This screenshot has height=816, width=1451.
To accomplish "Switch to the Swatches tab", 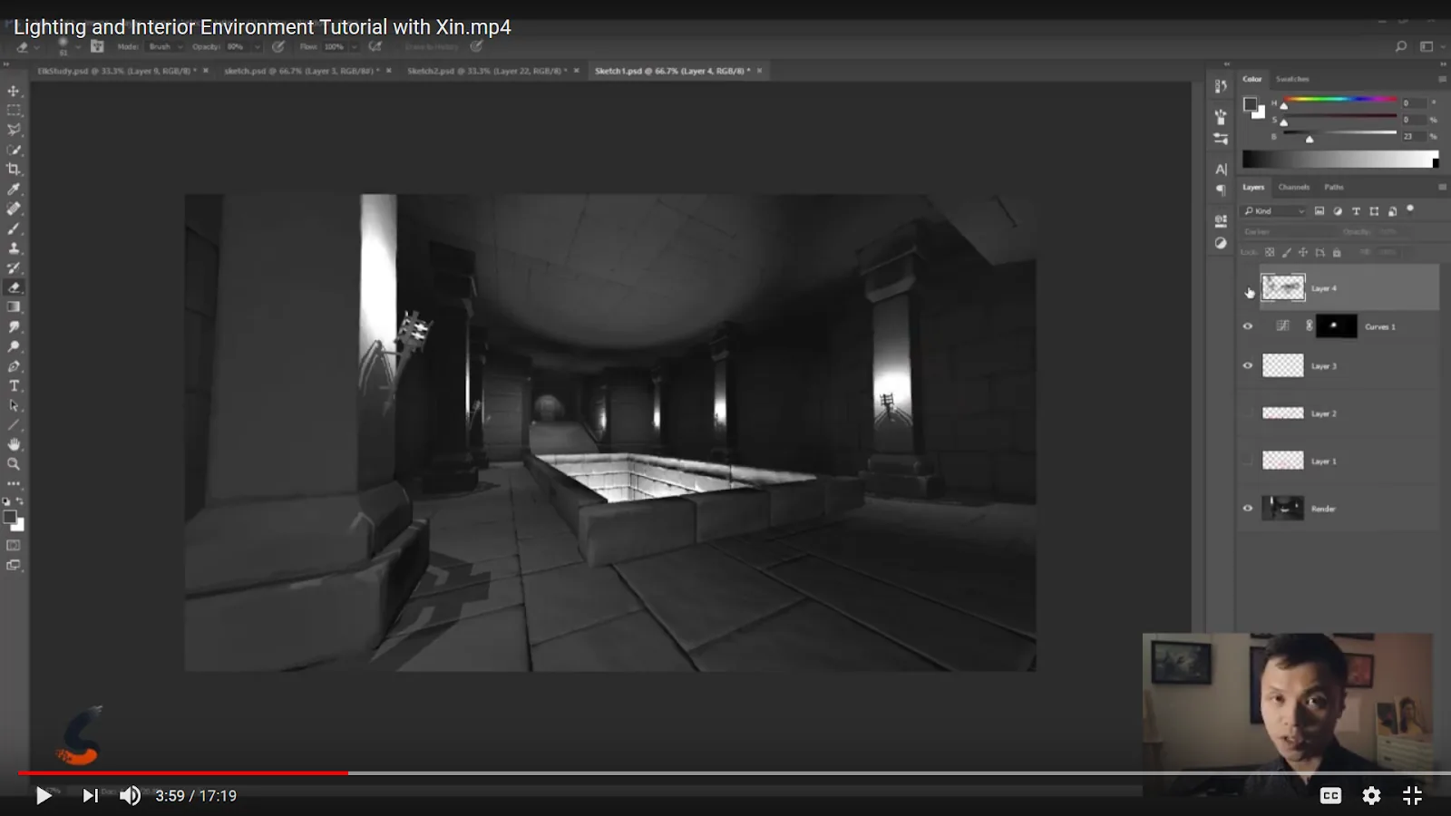I will (1292, 79).
